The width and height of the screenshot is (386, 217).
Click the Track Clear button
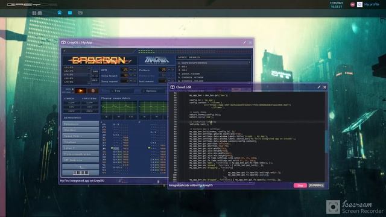point(72,103)
